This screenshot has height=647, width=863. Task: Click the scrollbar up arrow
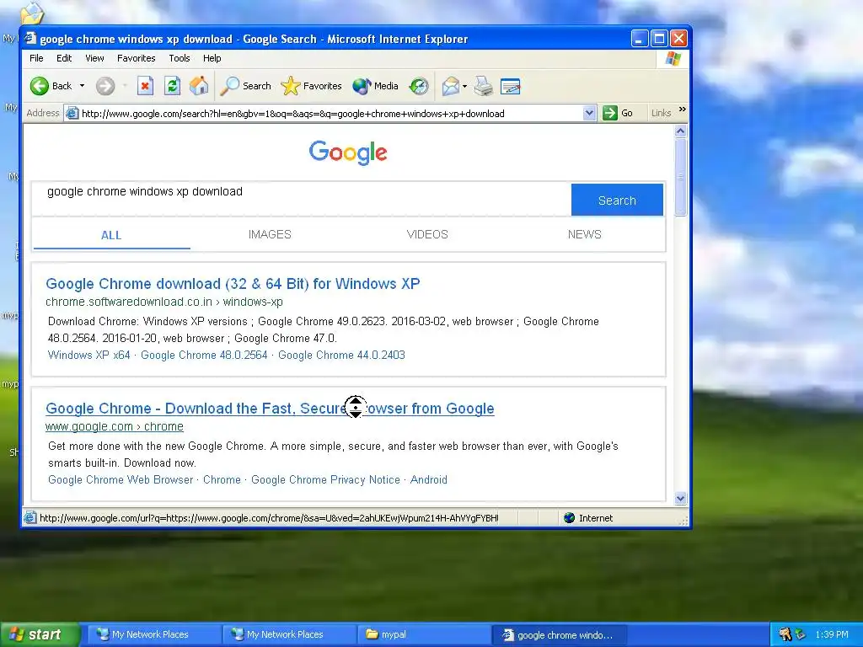click(x=681, y=131)
